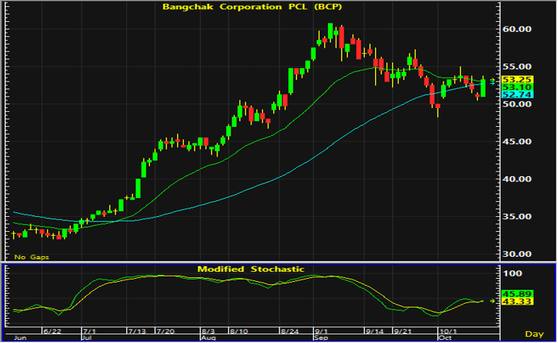Select the 9/14 date marker
The image size is (558, 343).
point(374,331)
